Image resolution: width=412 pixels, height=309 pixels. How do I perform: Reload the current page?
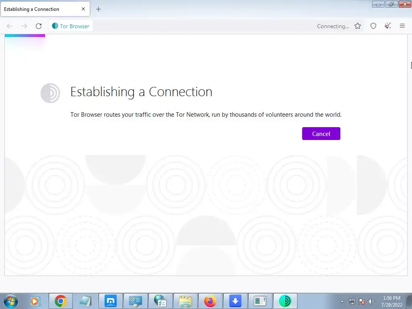pyautogui.click(x=39, y=26)
